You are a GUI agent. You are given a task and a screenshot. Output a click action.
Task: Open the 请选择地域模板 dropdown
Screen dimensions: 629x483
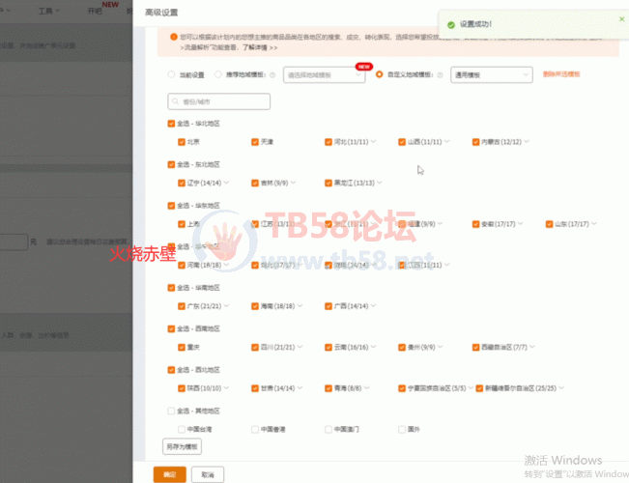(324, 74)
